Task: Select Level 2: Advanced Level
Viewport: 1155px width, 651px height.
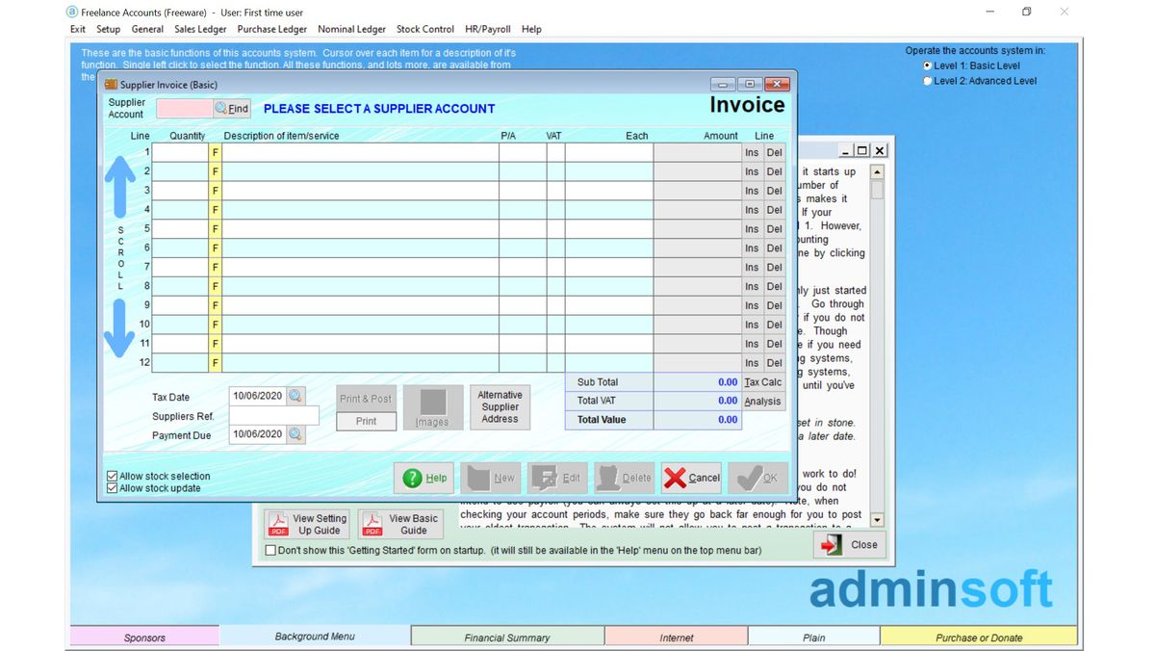Action: click(927, 80)
